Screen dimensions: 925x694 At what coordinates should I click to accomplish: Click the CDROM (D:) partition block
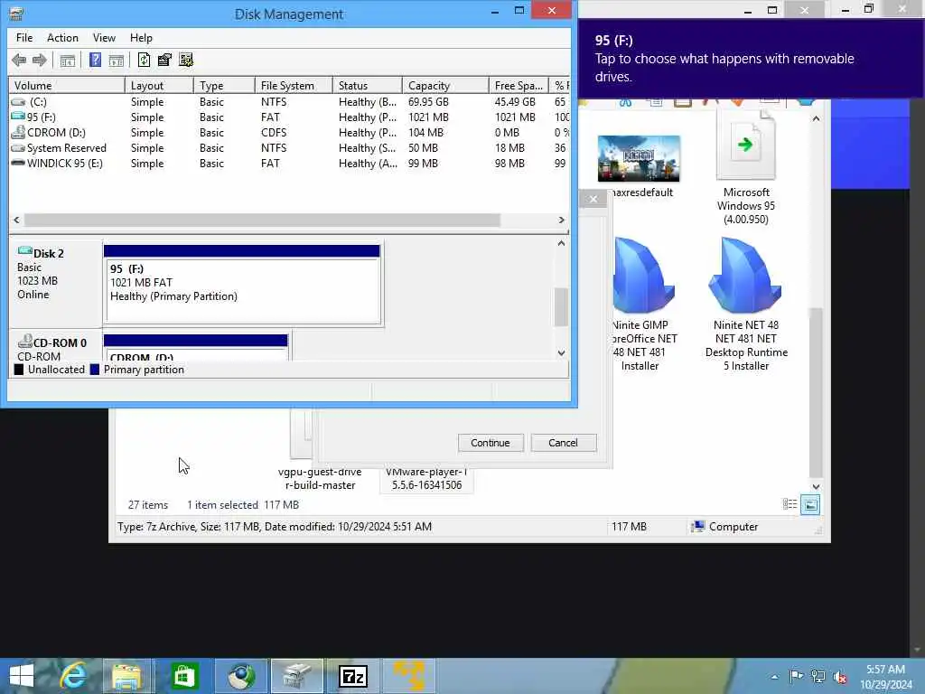(x=195, y=348)
